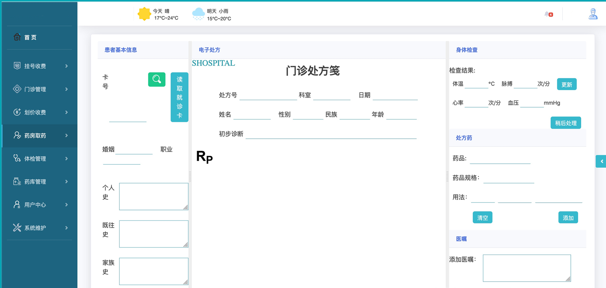Click the 门诊管理 sidebar icon

click(17, 89)
